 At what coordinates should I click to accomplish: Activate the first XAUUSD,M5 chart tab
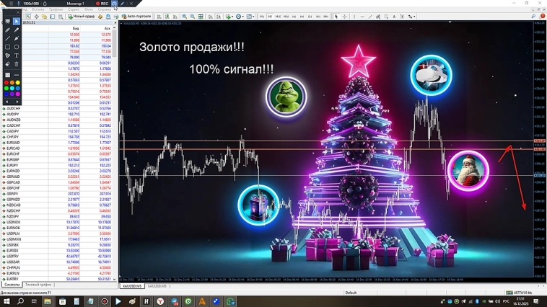pyautogui.click(x=132, y=286)
